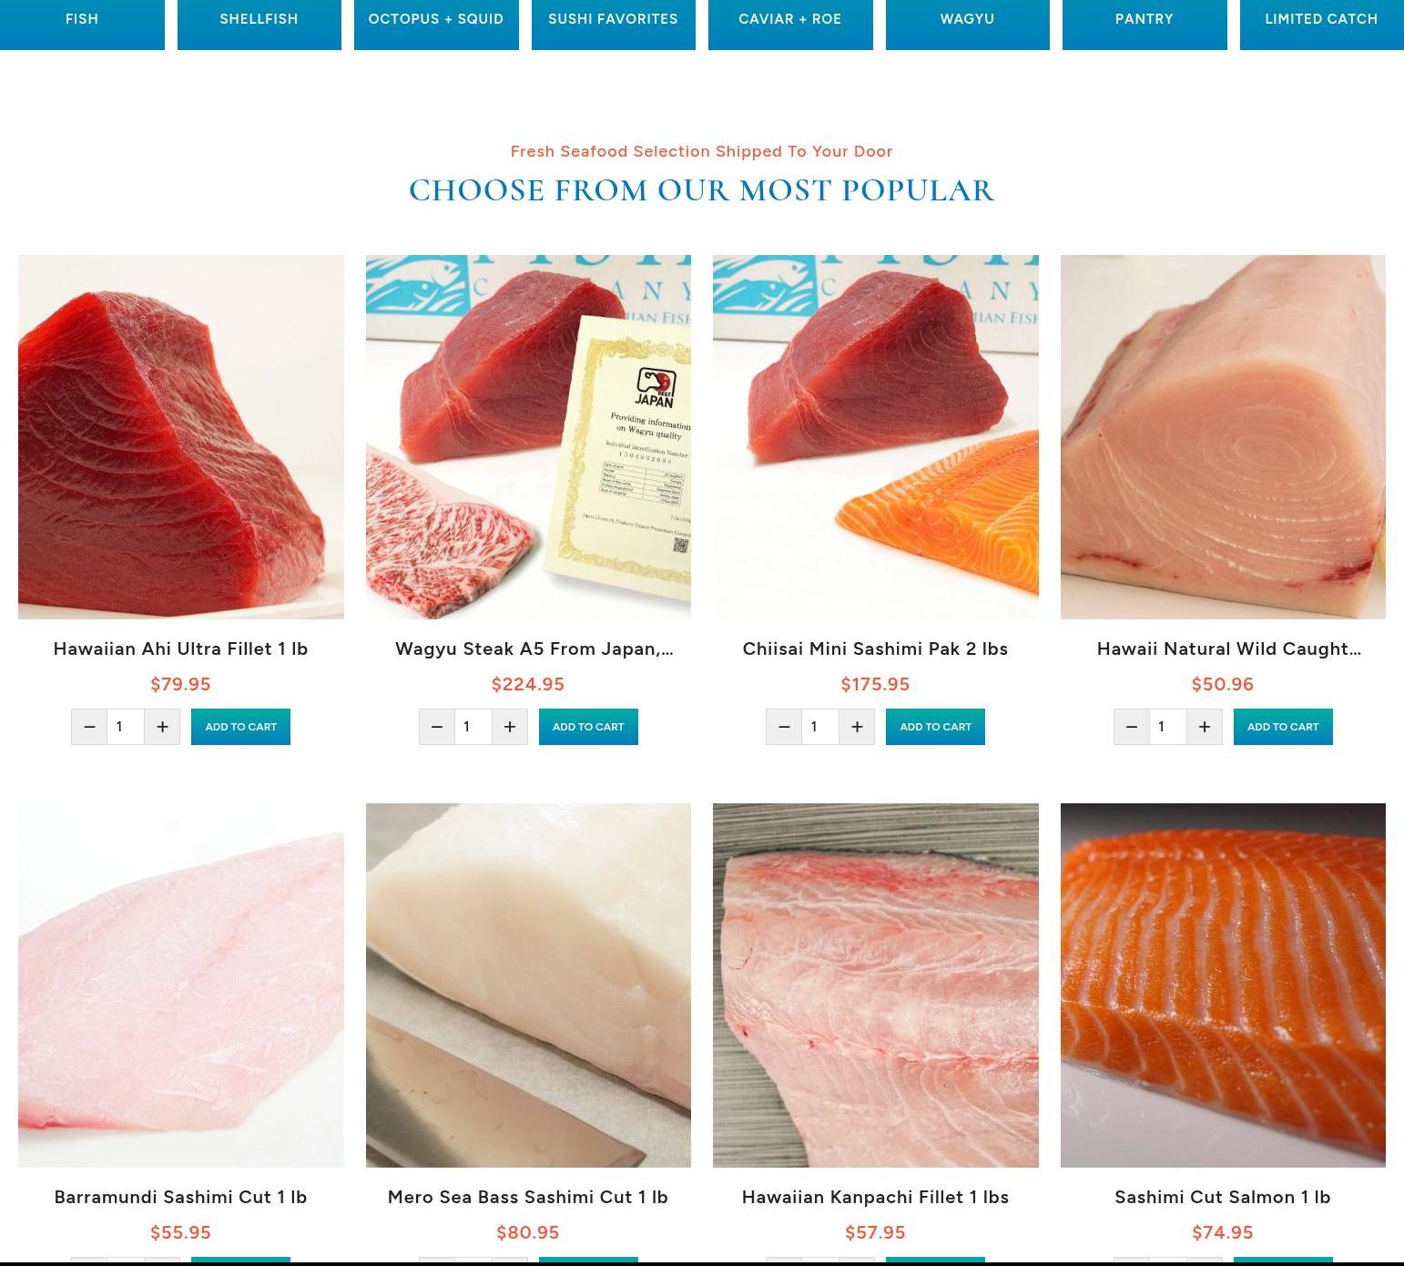Image resolution: width=1404 pixels, height=1266 pixels.
Task: Increase quantity for Hawaiian Ahi Ultra Fillet
Action: pos(162,727)
